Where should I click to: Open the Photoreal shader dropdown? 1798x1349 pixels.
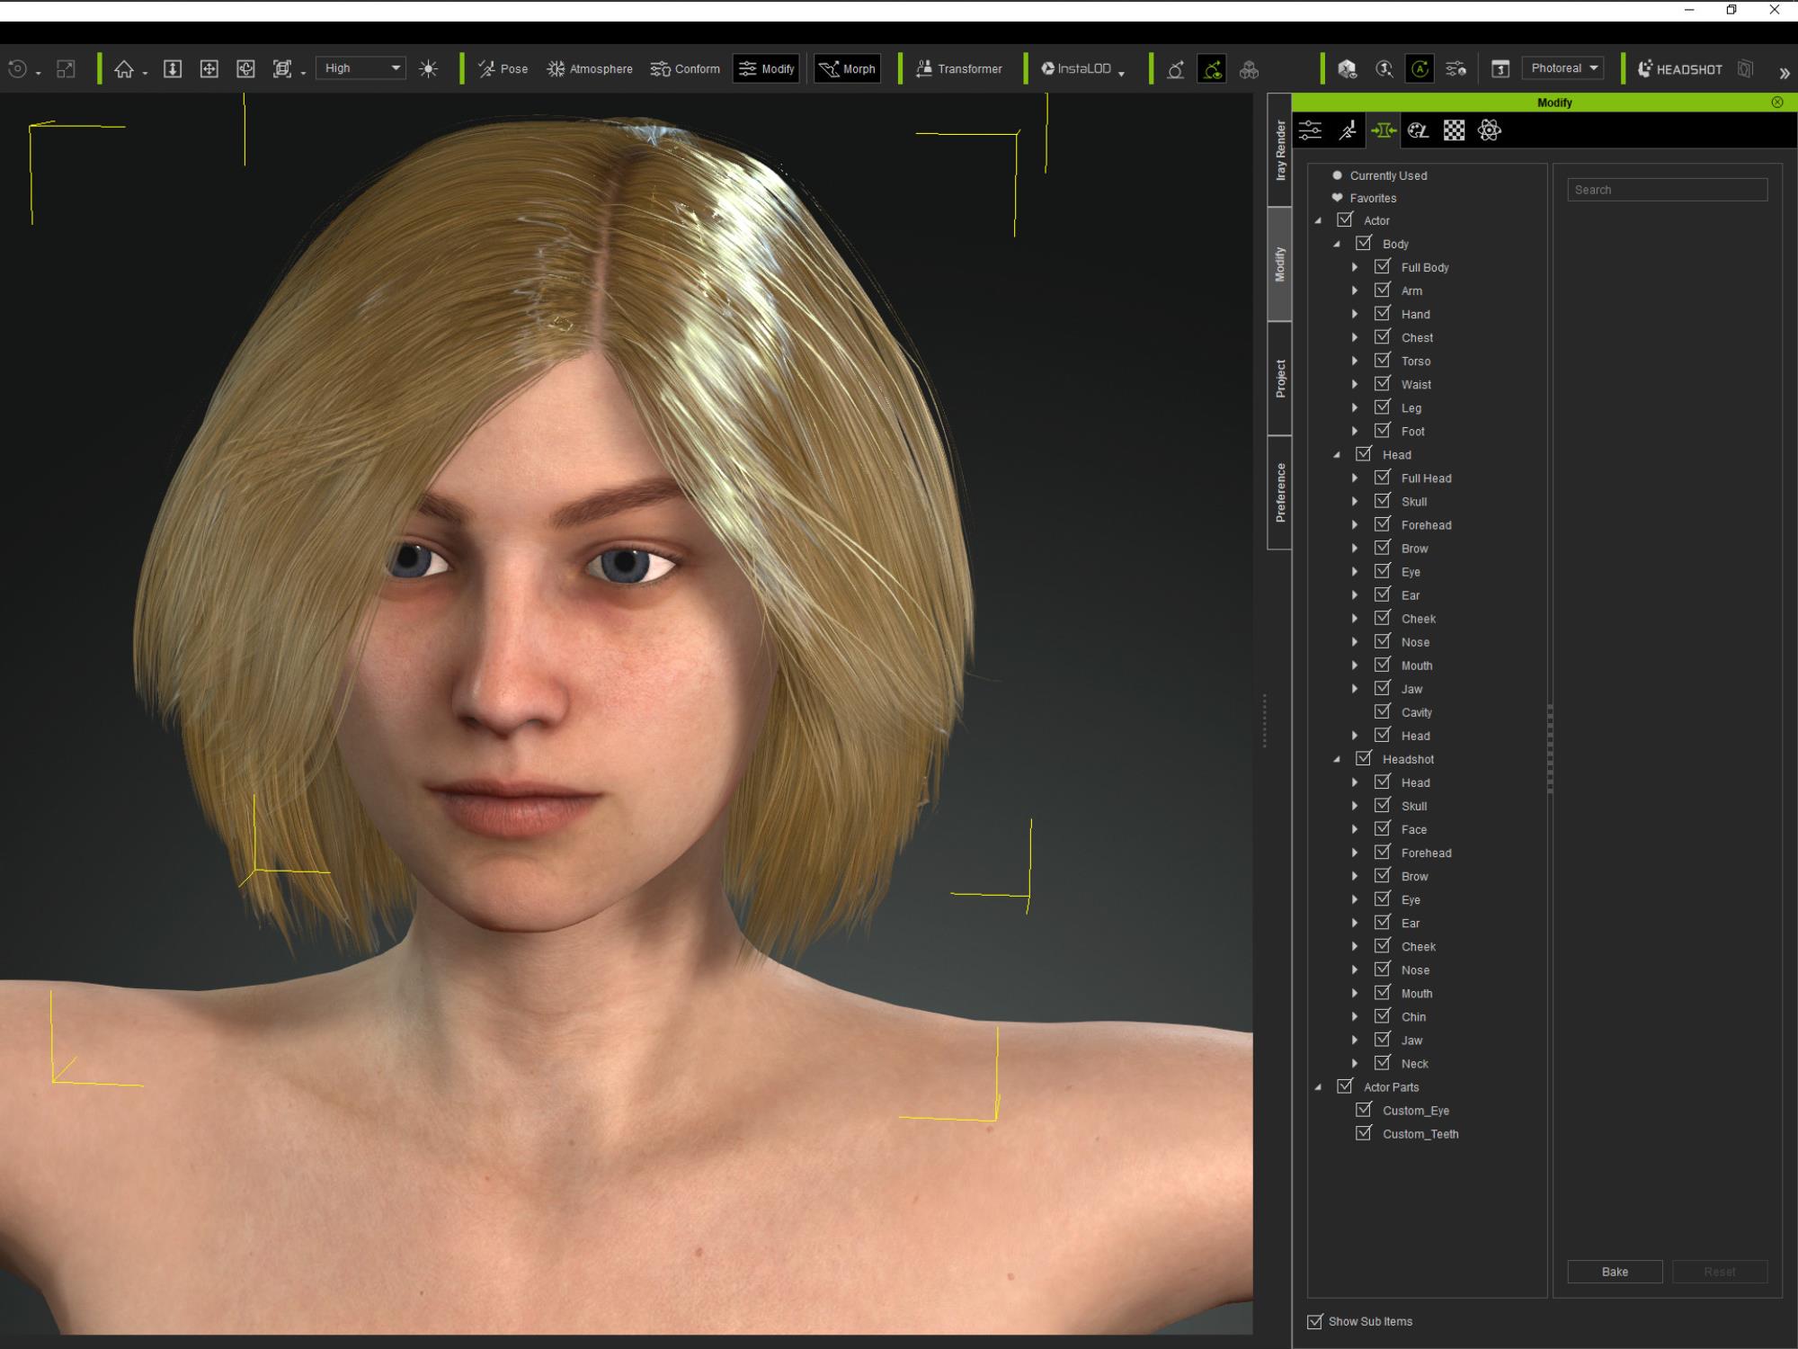coord(1562,68)
